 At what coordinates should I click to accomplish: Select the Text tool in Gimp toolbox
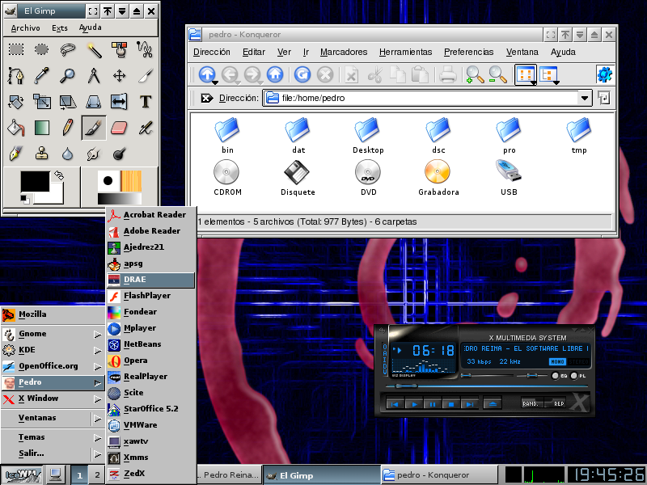(146, 102)
